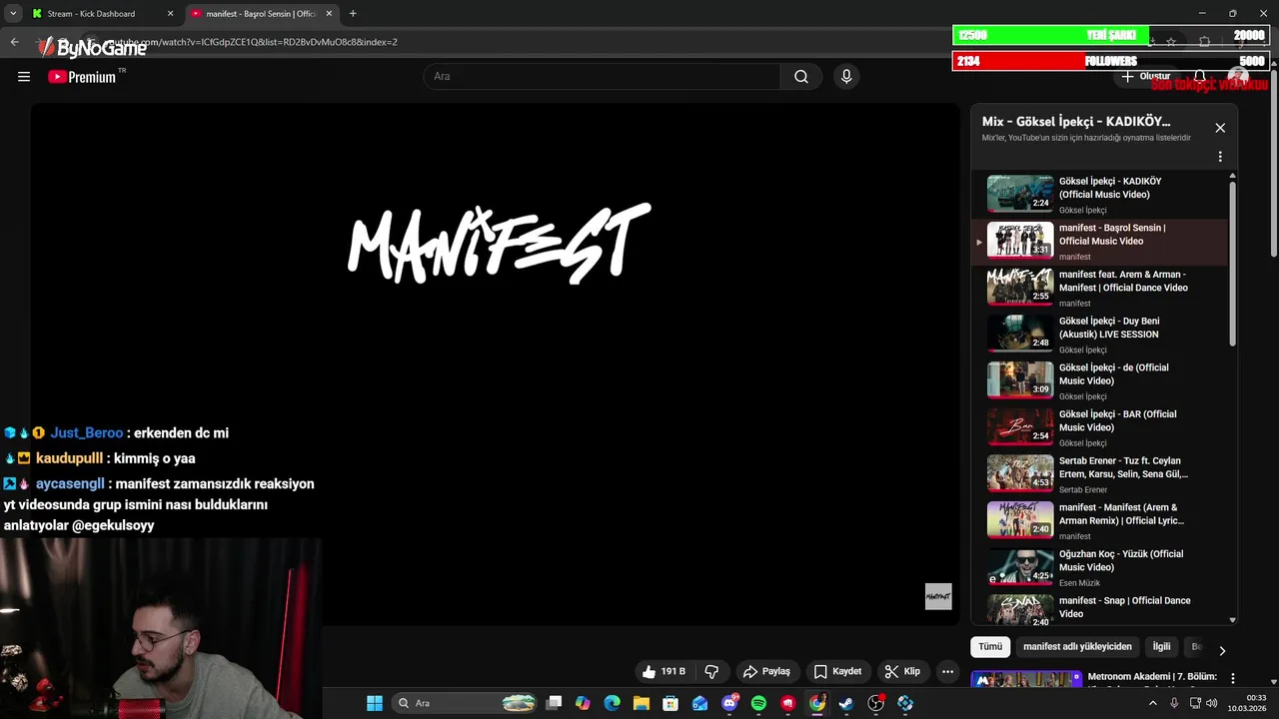Open more video actions ellipsis
Image resolution: width=1279 pixels, height=719 pixels.
pos(947,671)
